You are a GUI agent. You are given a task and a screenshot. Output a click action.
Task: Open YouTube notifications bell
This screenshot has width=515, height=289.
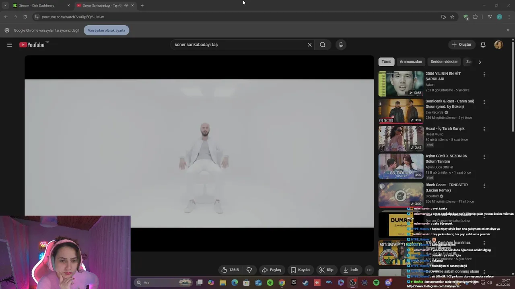coord(483,45)
